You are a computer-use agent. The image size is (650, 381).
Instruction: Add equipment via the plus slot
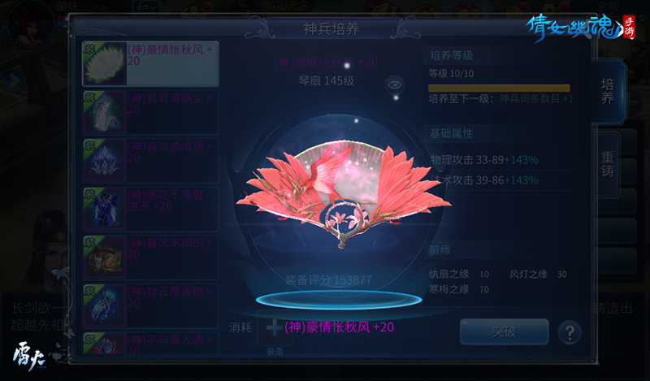pos(274,328)
